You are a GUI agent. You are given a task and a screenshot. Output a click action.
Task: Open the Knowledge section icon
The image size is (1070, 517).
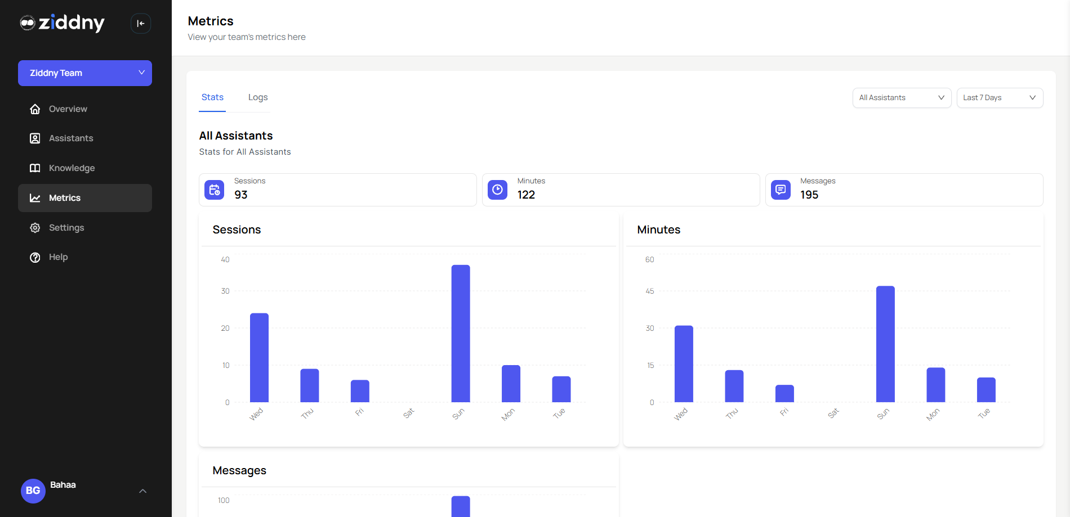click(x=35, y=168)
